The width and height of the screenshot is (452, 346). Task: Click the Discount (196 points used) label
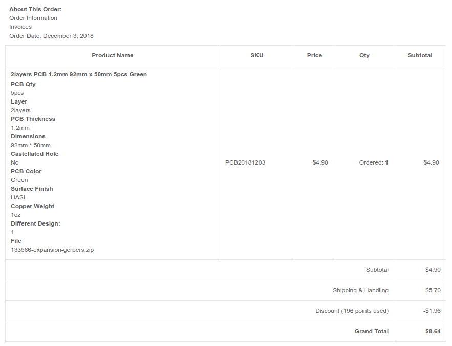click(x=352, y=311)
